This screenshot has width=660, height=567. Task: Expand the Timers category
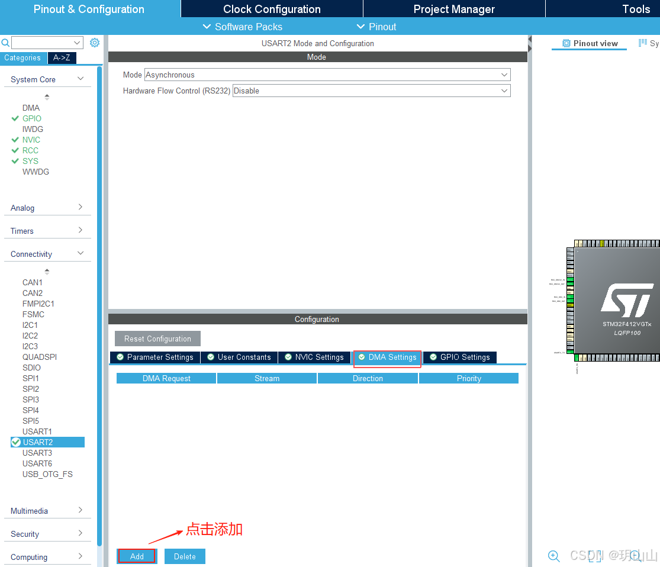pyautogui.click(x=81, y=230)
